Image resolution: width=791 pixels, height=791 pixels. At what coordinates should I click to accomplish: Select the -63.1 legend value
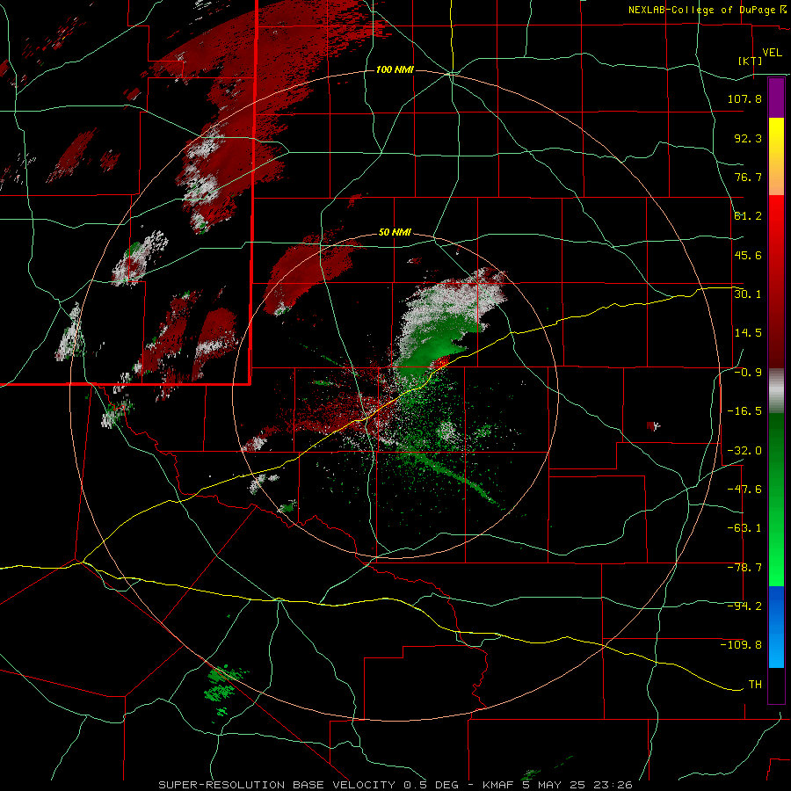click(x=744, y=528)
